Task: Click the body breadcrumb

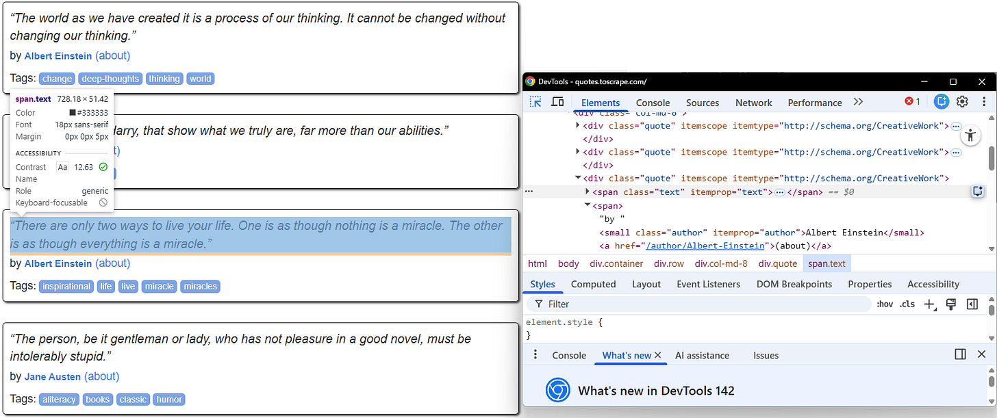Action: pyautogui.click(x=568, y=263)
